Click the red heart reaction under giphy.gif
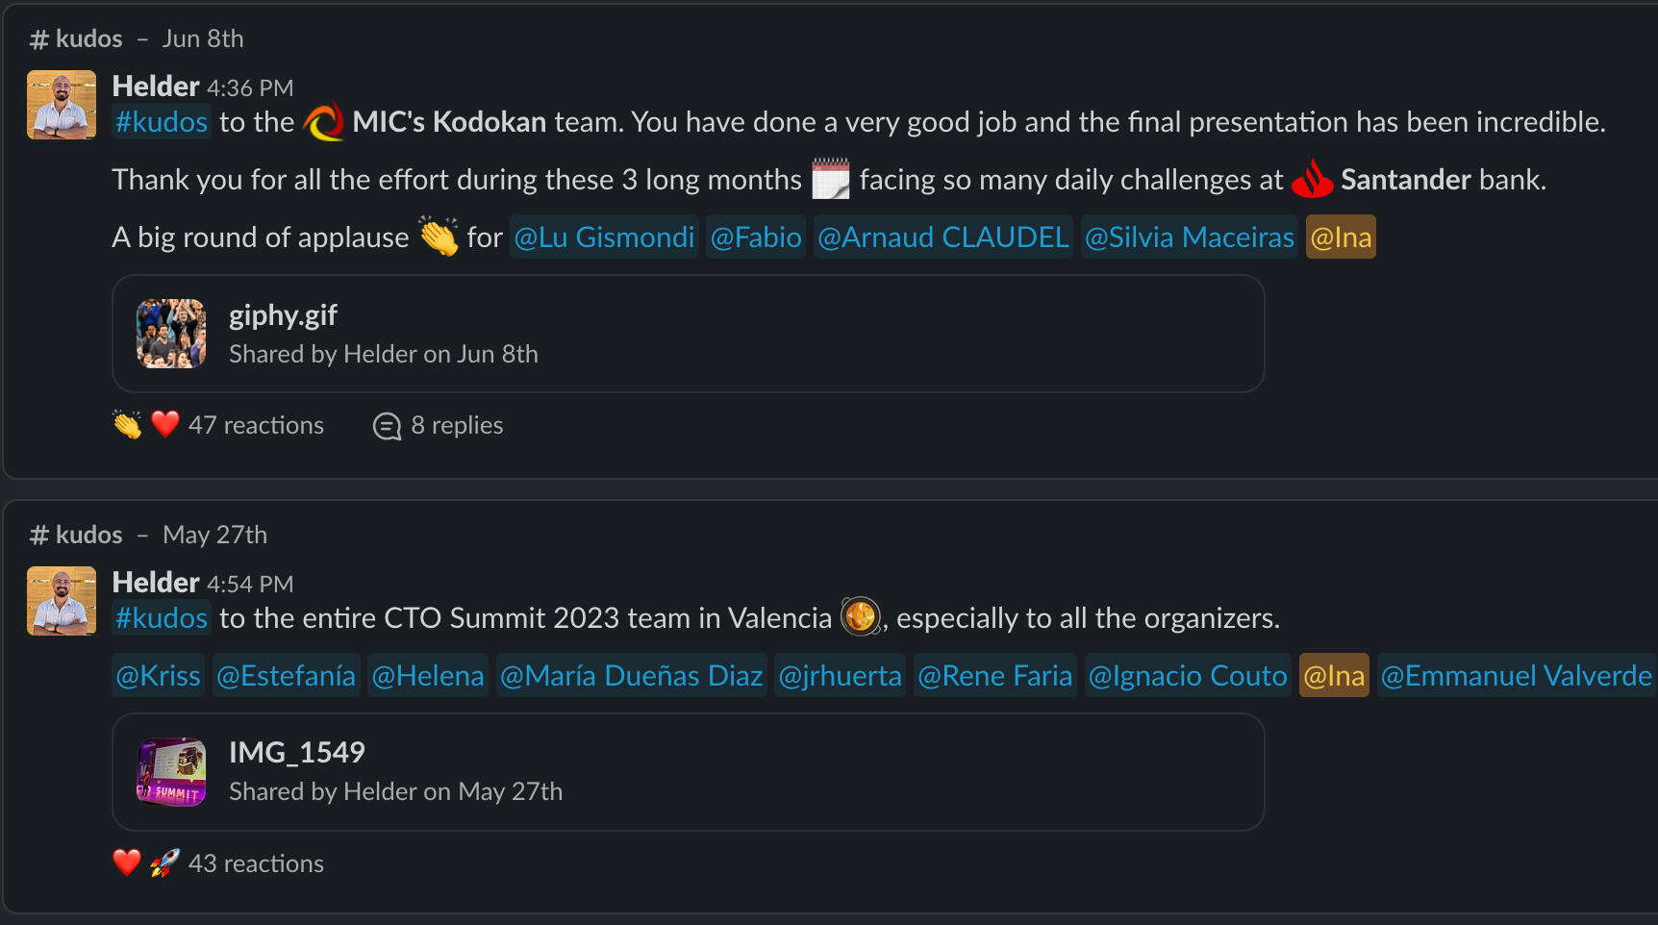This screenshot has width=1658, height=925. point(165,424)
